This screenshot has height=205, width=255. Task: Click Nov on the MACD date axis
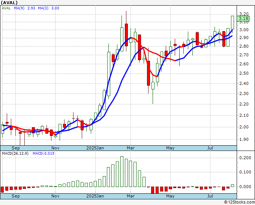[55, 196]
